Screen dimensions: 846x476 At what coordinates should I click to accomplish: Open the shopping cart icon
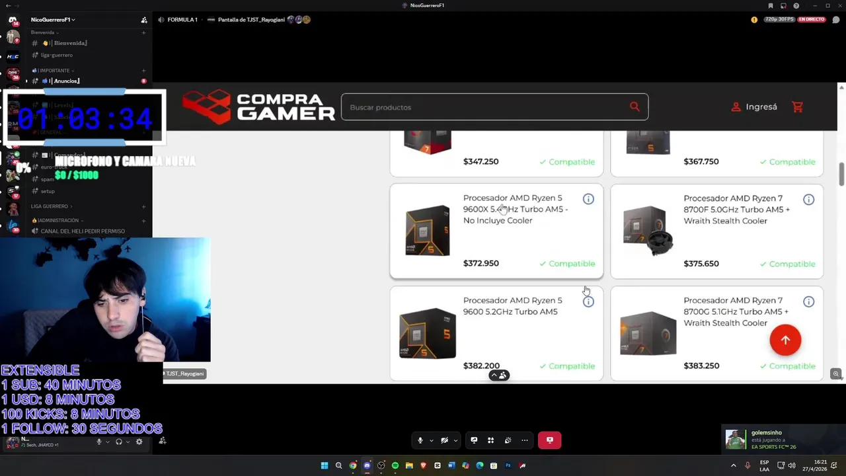click(798, 107)
